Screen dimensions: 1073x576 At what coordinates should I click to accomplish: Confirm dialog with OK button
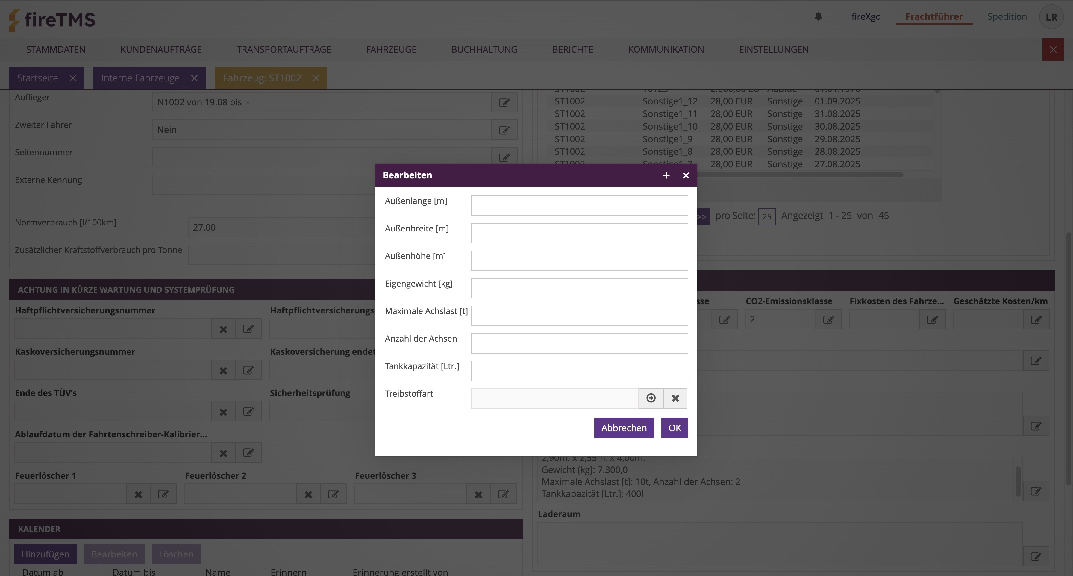click(675, 428)
